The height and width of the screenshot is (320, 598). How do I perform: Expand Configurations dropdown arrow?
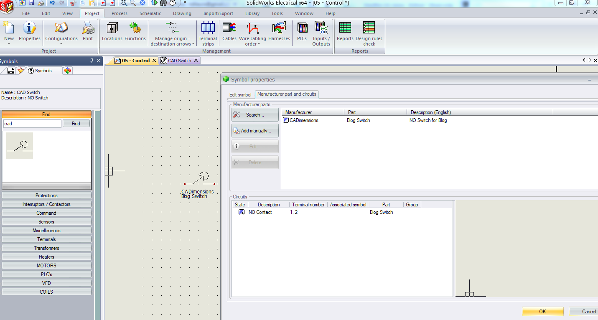(61, 44)
